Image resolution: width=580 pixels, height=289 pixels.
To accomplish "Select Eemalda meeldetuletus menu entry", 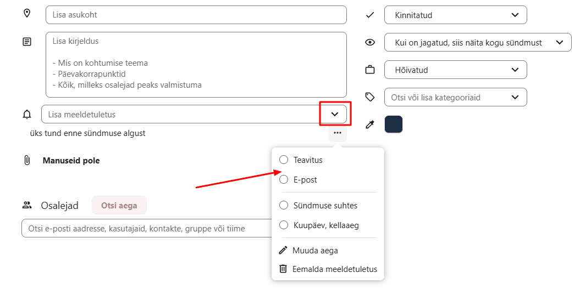I will click(x=328, y=269).
